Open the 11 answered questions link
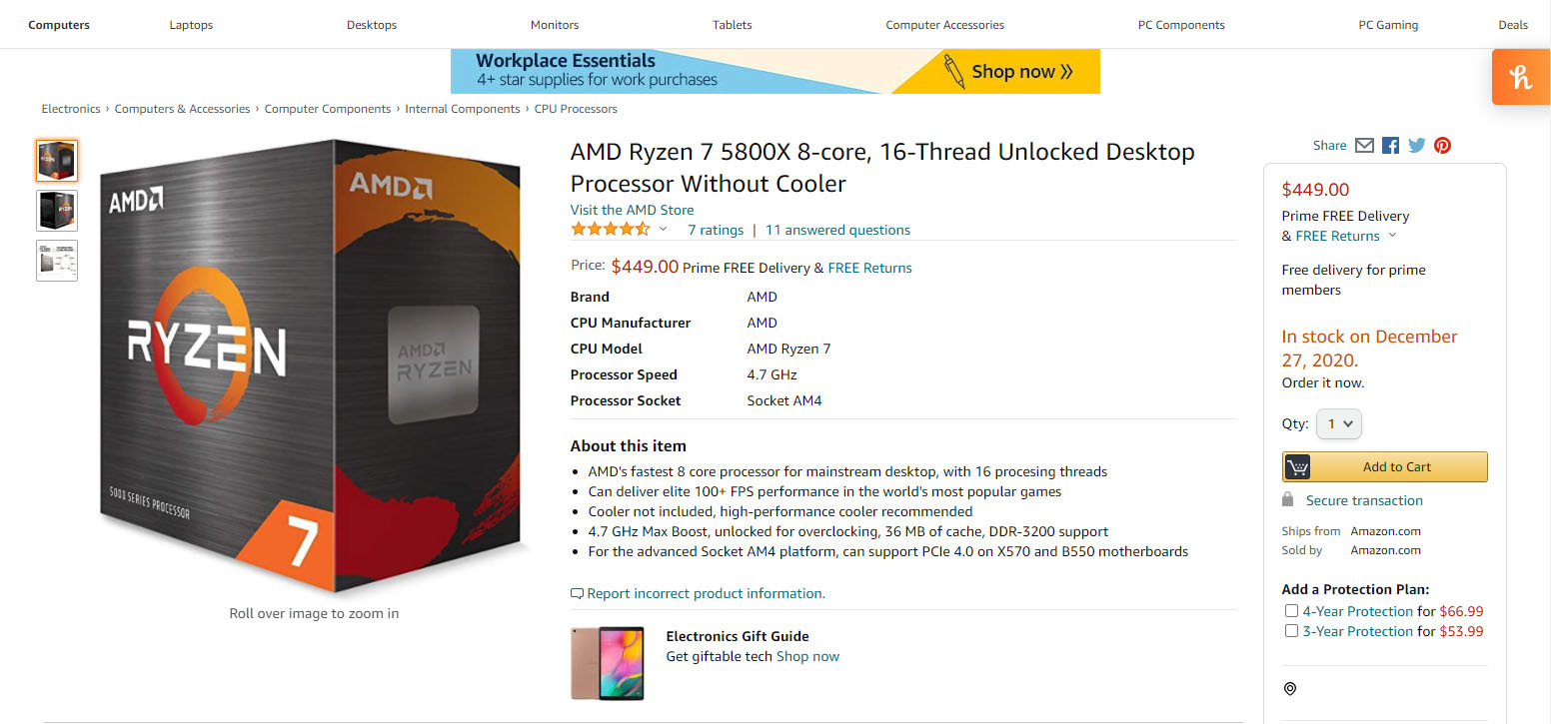Screen dimensions: 1551x724 point(837,230)
